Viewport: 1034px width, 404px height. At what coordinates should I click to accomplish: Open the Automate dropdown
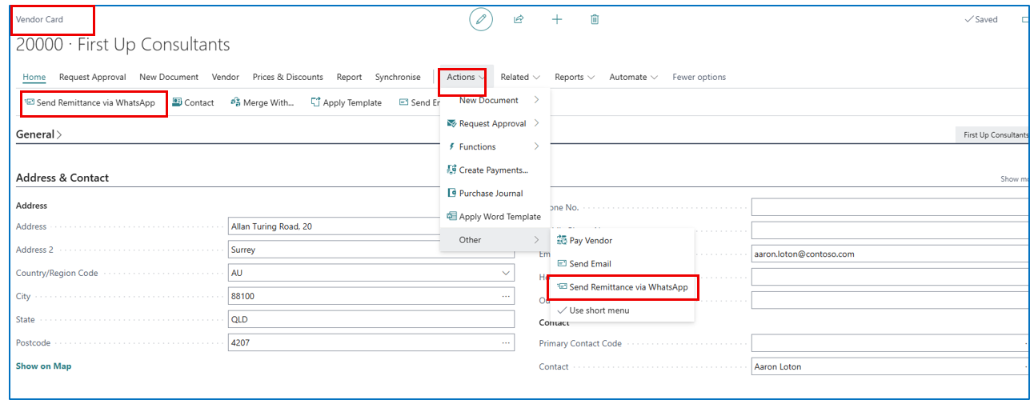(x=633, y=78)
